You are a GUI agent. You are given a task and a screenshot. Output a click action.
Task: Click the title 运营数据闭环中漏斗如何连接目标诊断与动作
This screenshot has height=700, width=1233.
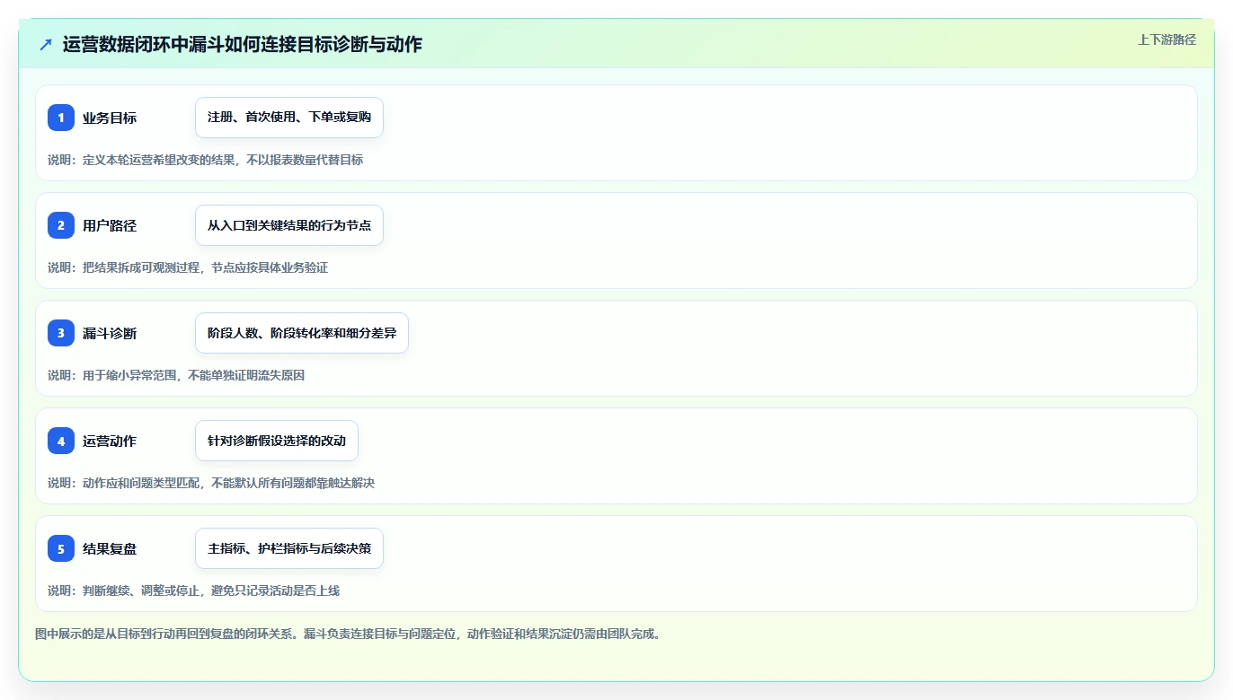242,44
